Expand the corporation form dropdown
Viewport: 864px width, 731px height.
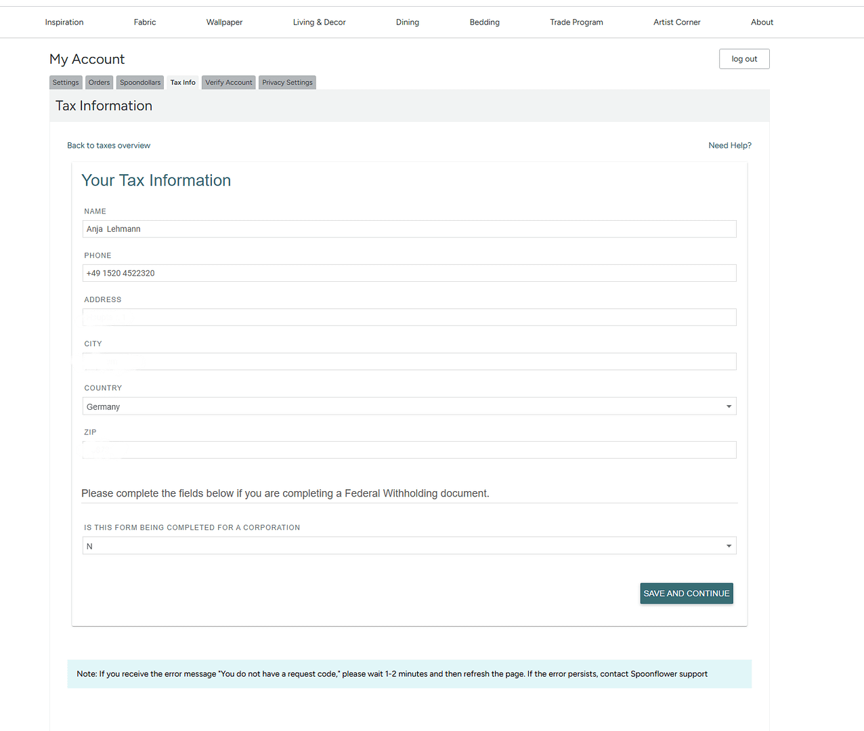tap(408, 546)
